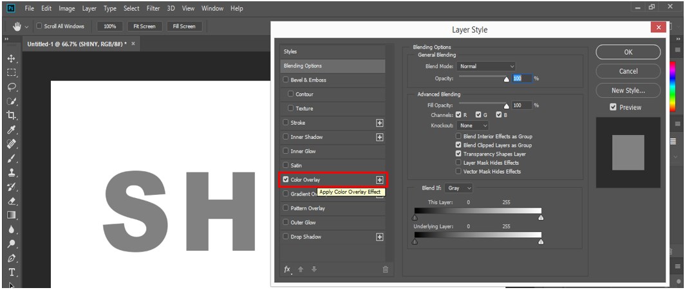Click the Fill Opacity slider handle
Viewport: 685px width, 290px height.
pyautogui.click(x=506, y=106)
